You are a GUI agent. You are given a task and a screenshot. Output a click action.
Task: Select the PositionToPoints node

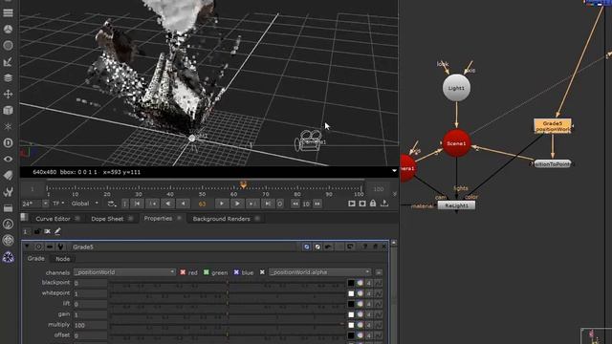553,164
